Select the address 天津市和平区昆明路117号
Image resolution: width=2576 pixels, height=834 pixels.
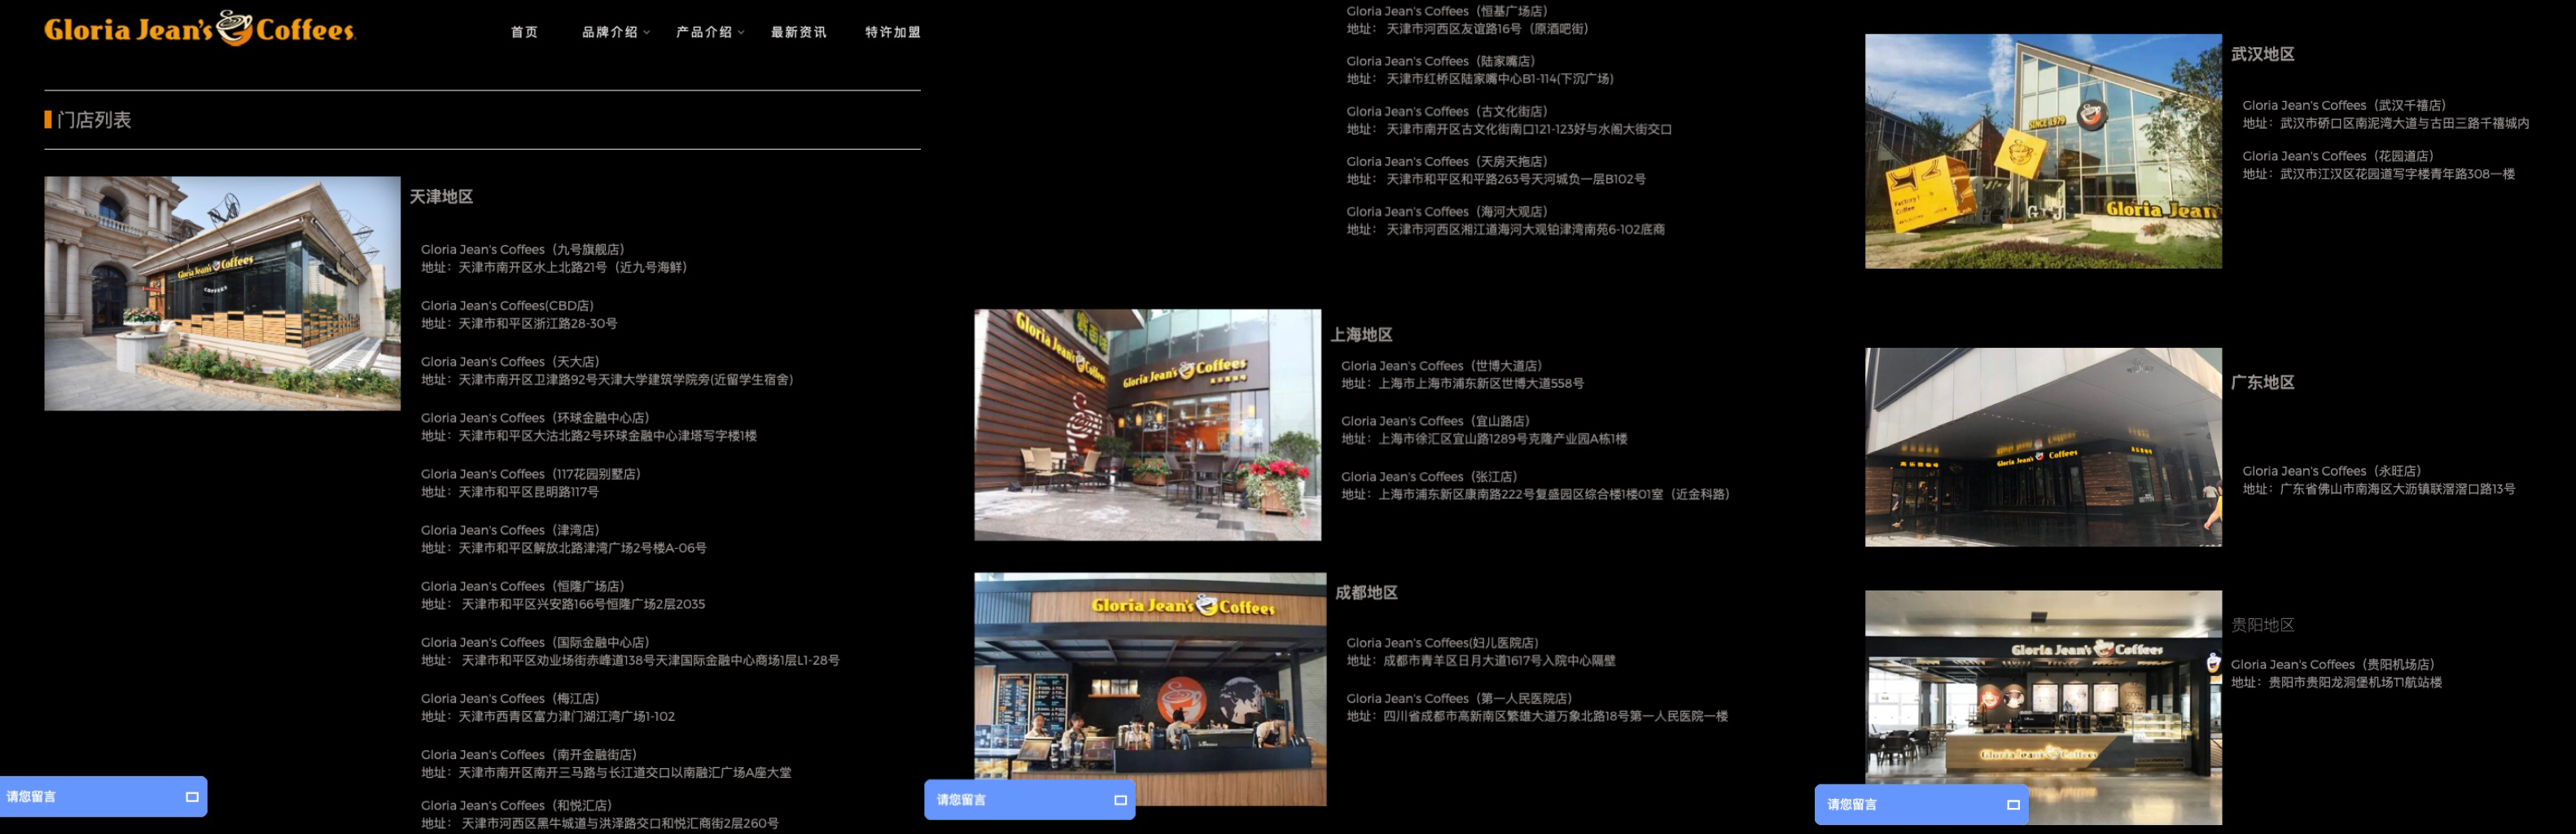pos(529,491)
